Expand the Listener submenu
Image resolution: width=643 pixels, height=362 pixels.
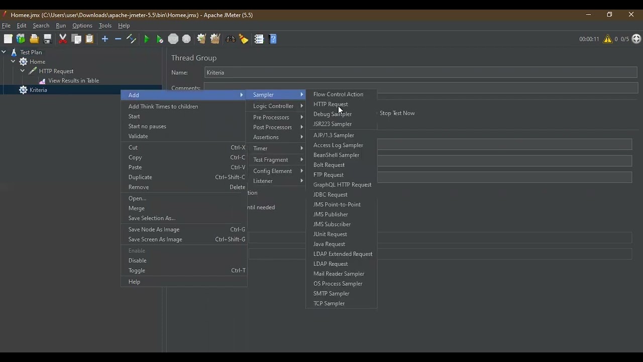coord(276,181)
